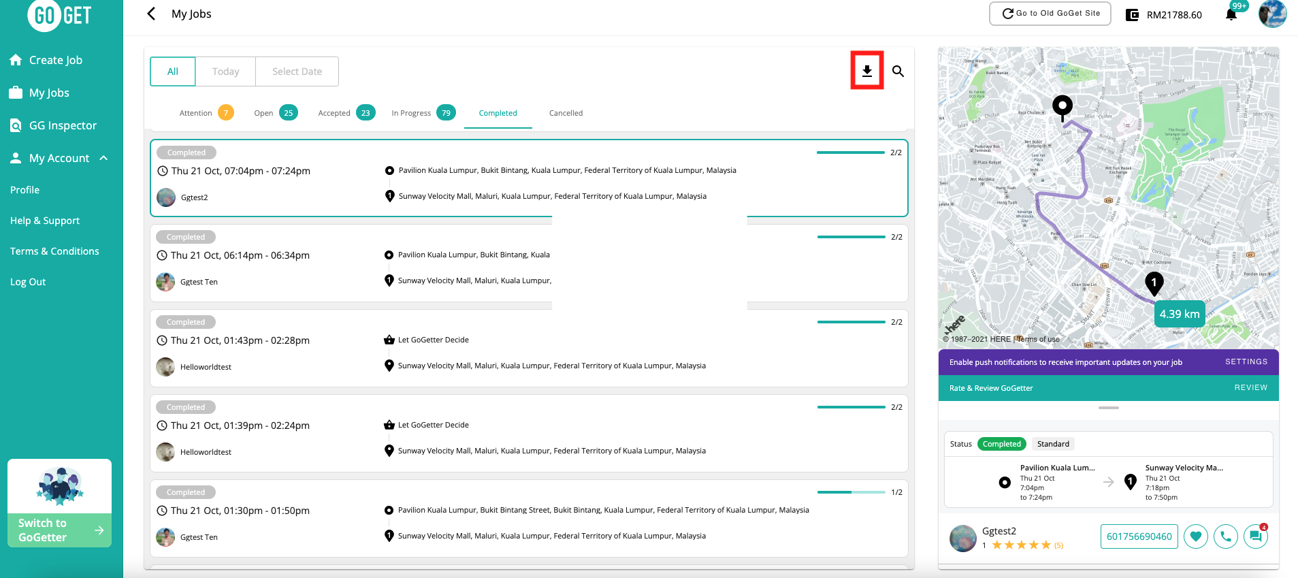This screenshot has height=578, width=1298.
Task: Select the Today date filter
Action: 225,71
